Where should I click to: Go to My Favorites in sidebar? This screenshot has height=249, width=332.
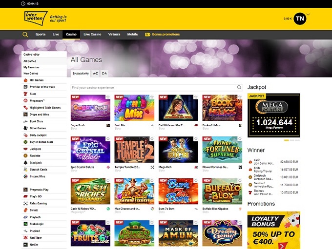[32, 67]
